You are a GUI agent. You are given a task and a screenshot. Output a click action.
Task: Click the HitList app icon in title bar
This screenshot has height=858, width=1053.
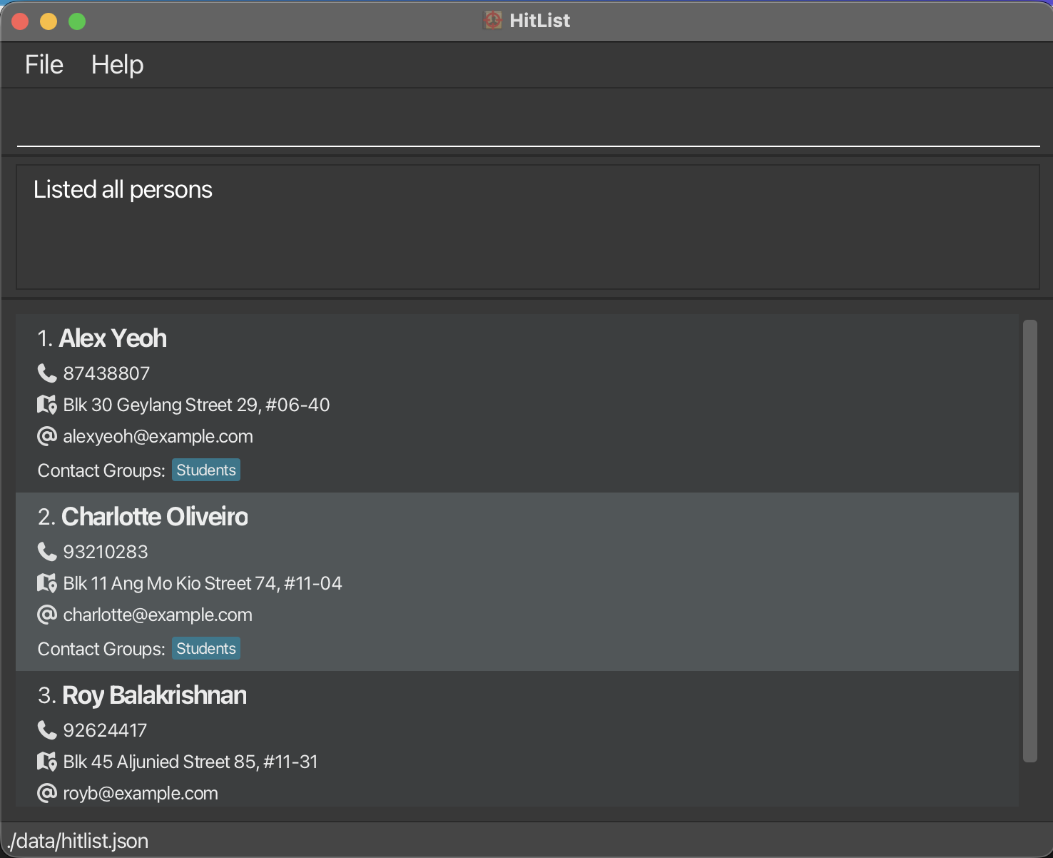[x=492, y=21]
